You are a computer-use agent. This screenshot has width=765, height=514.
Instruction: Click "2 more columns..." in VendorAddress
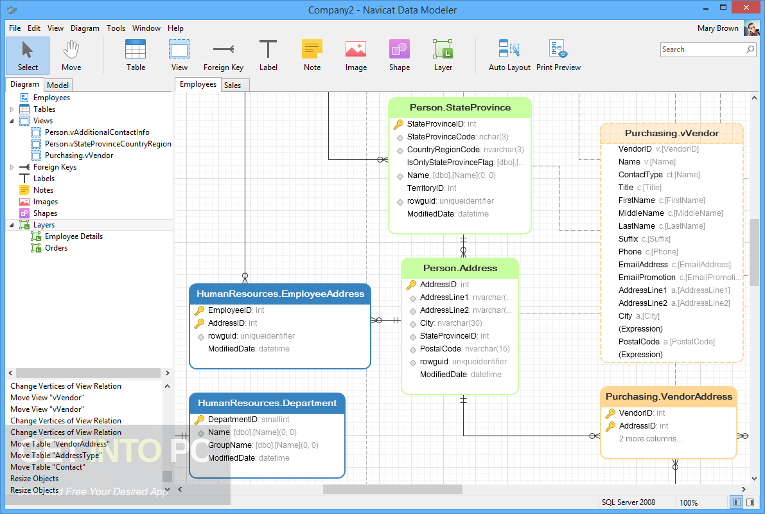click(x=651, y=439)
